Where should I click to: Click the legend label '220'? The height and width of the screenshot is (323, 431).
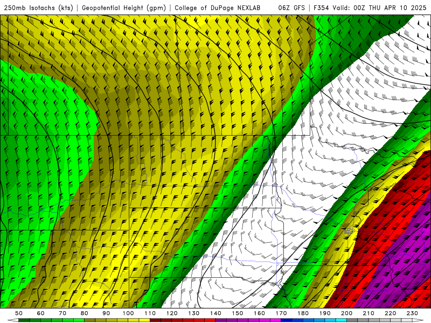coord(390,313)
